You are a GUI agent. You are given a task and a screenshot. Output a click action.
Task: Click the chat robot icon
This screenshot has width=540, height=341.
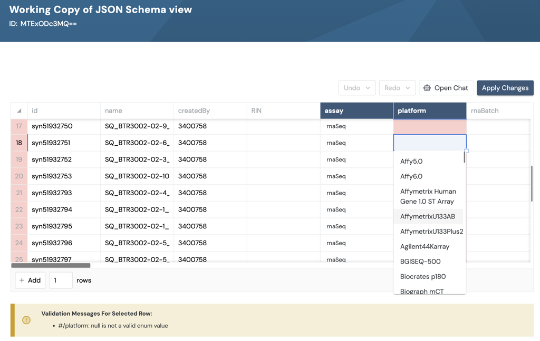[x=427, y=88]
